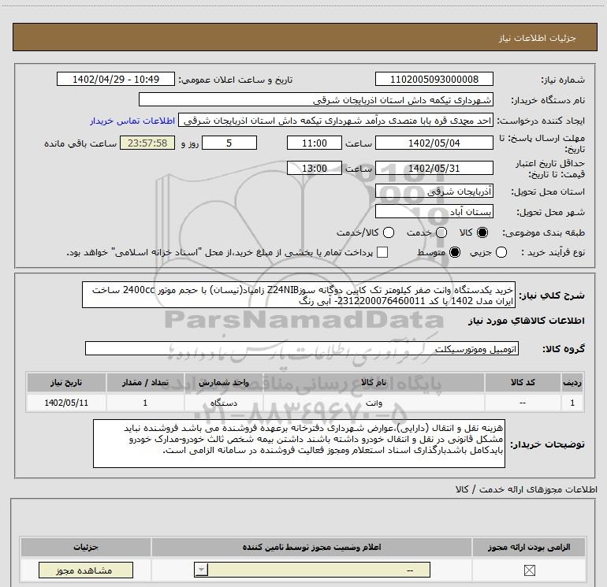Click the اعلام وضعیت مجوز column header
Image resolution: width=607 pixels, height=587 pixels.
pos(311,547)
